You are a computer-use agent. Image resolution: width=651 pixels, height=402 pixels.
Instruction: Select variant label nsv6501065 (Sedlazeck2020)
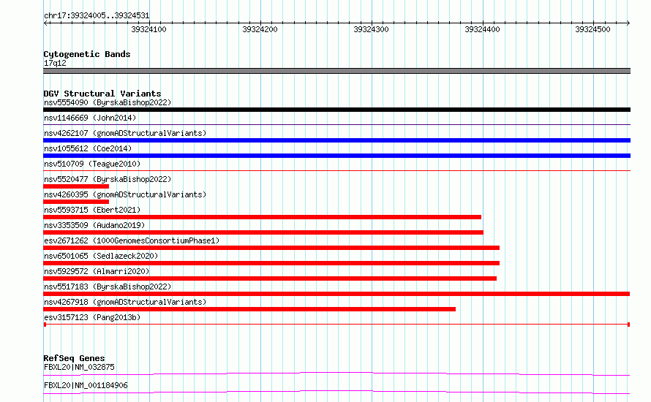tap(101, 256)
